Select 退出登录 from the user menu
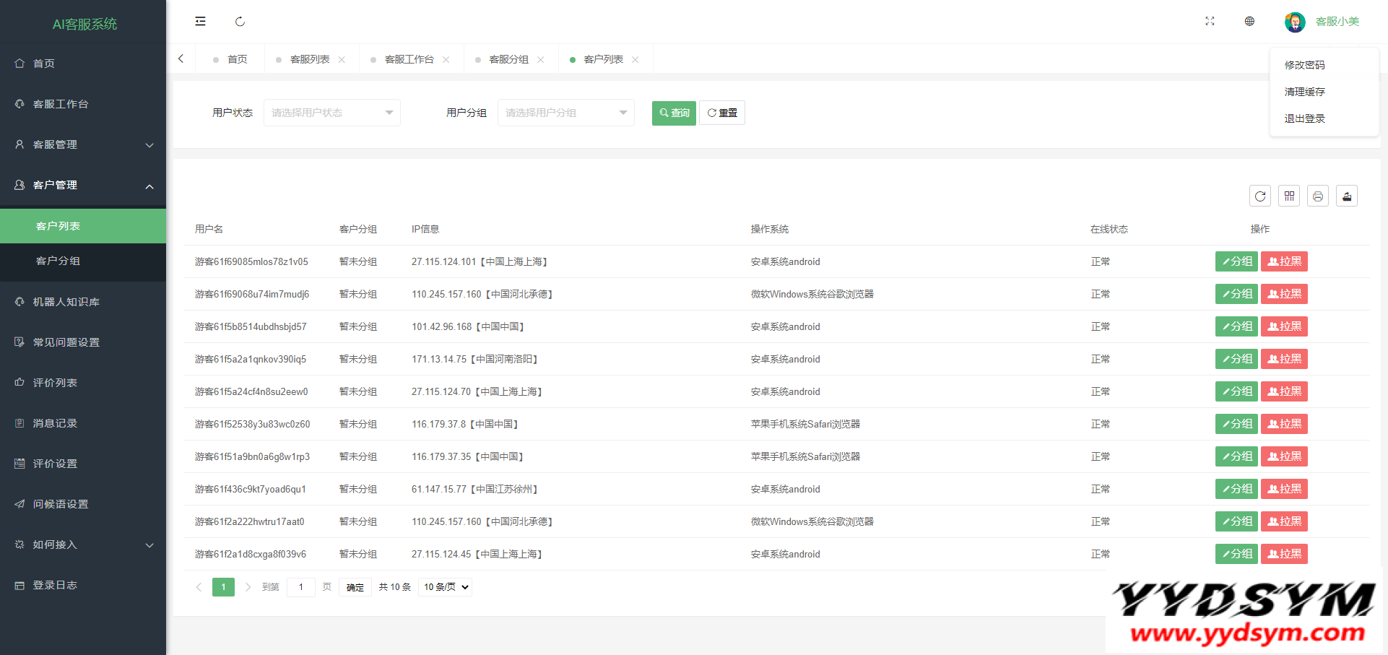Screen dimensions: 1388x655 click(x=1304, y=118)
